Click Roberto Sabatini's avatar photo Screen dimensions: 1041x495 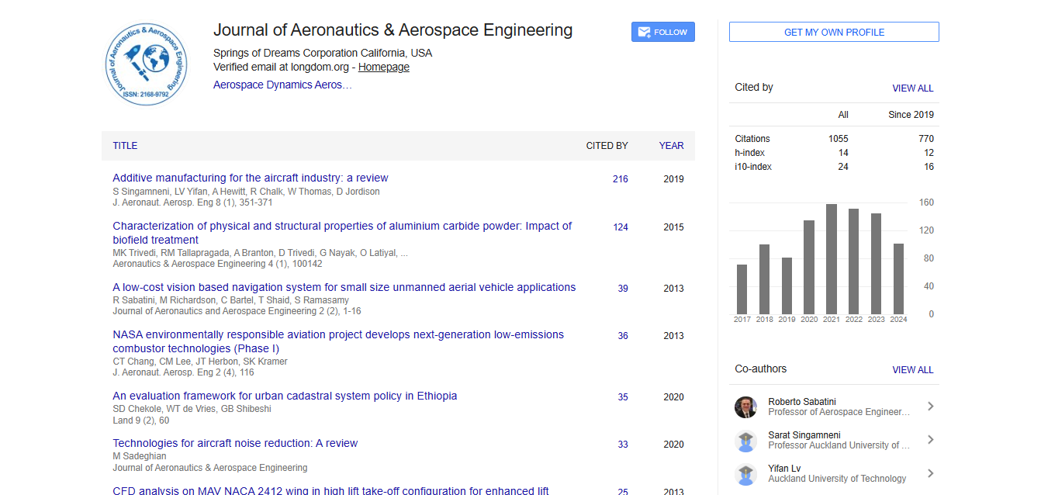[x=745, y=407]
